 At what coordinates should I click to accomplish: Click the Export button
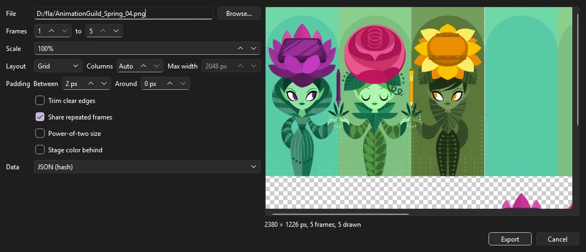tap(510, 239)
